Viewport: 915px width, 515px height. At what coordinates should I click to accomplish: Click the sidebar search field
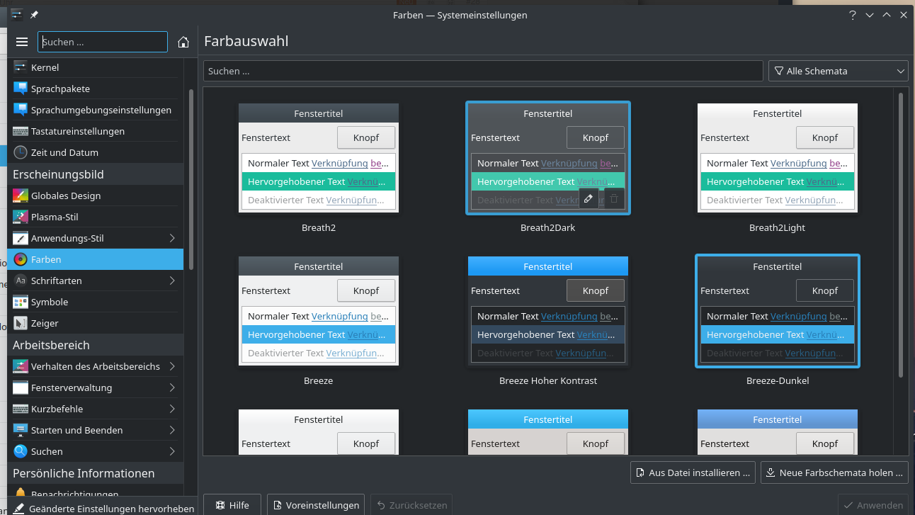point(103,42)
